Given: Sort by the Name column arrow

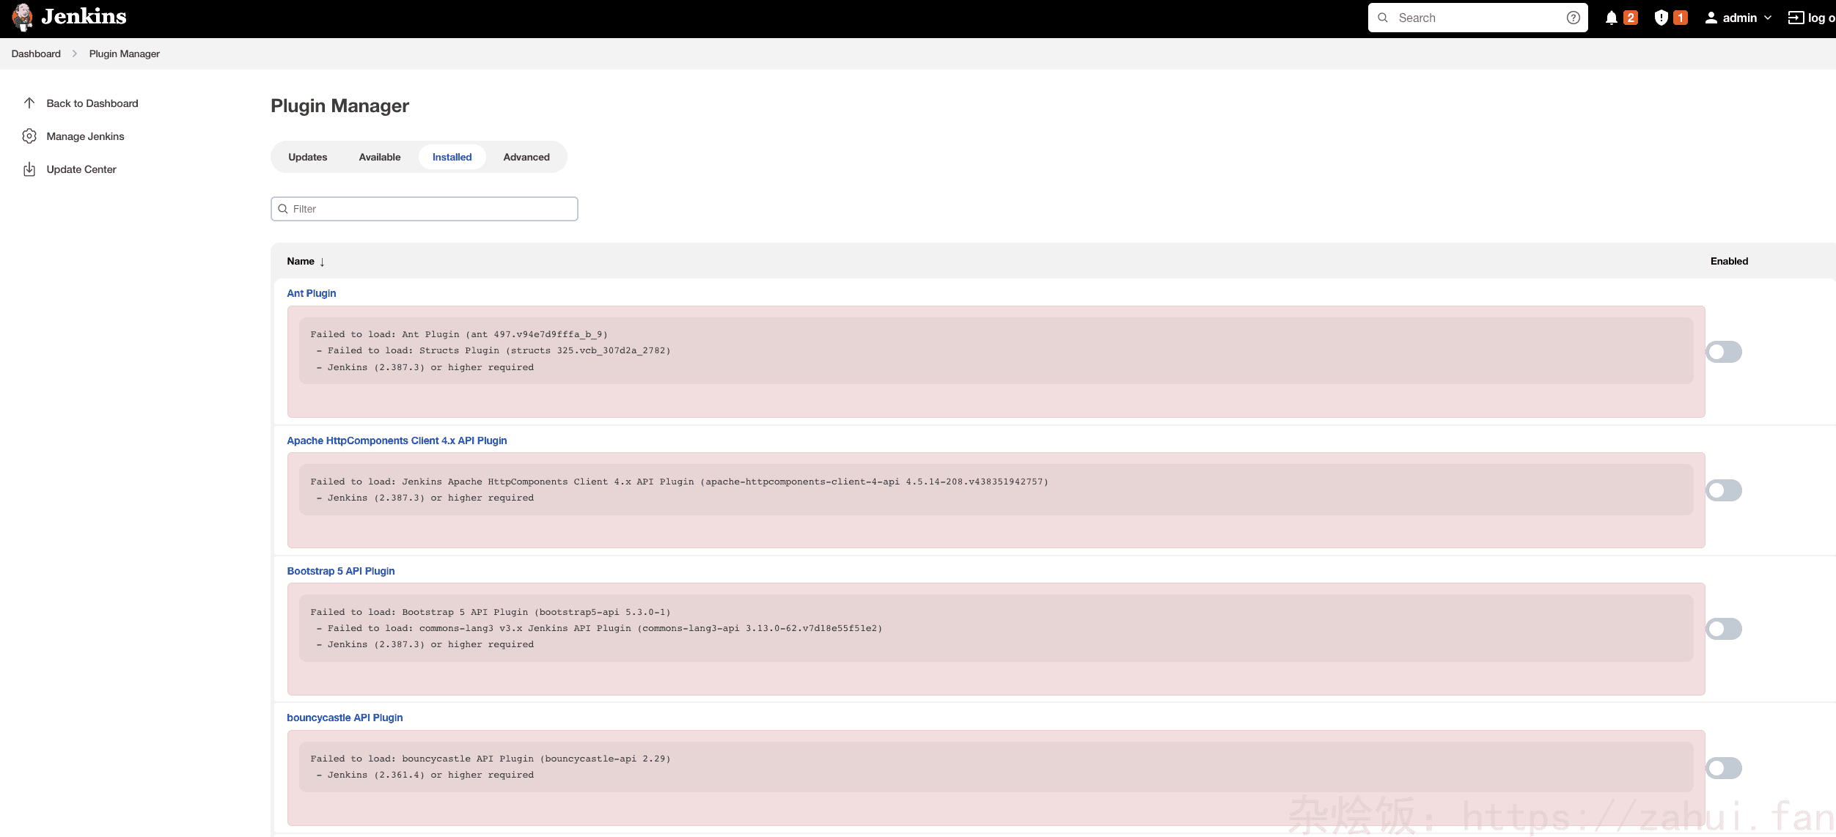Looking at the screenshot, I should pos(322,262).
